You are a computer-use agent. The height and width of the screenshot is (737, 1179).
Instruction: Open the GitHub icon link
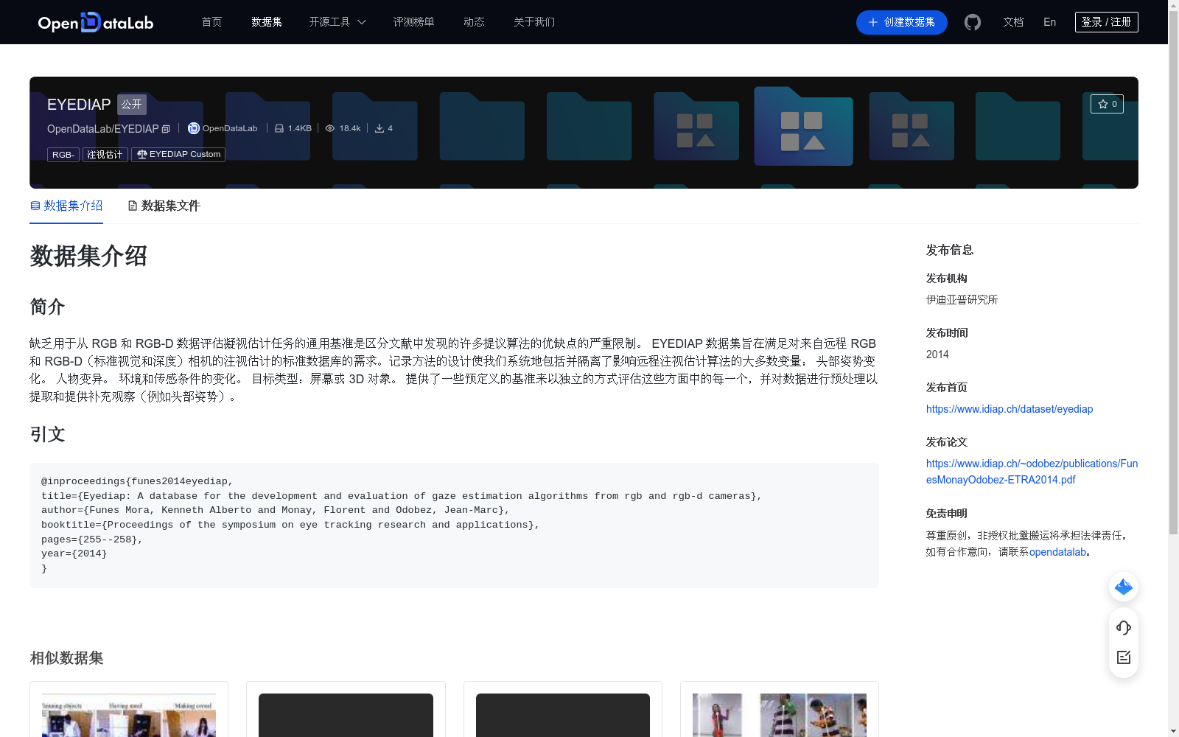point(973,22)
